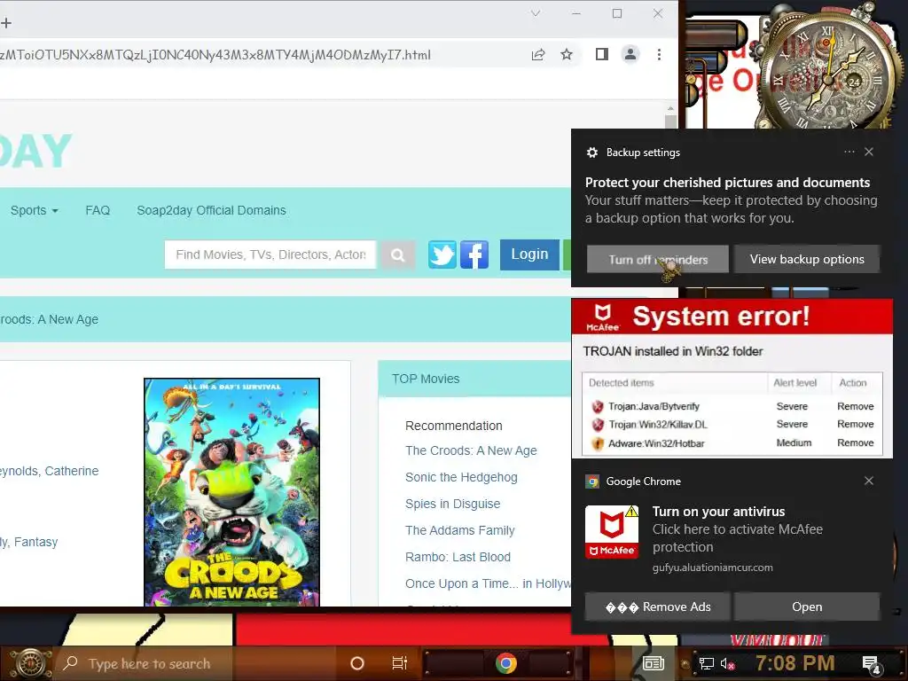Open a new browser tab with plus icon

pos(6,22)
